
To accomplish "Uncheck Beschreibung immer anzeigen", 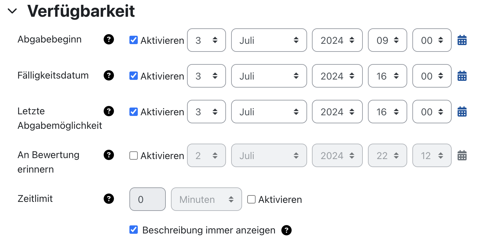I will [x=133, y=230].
